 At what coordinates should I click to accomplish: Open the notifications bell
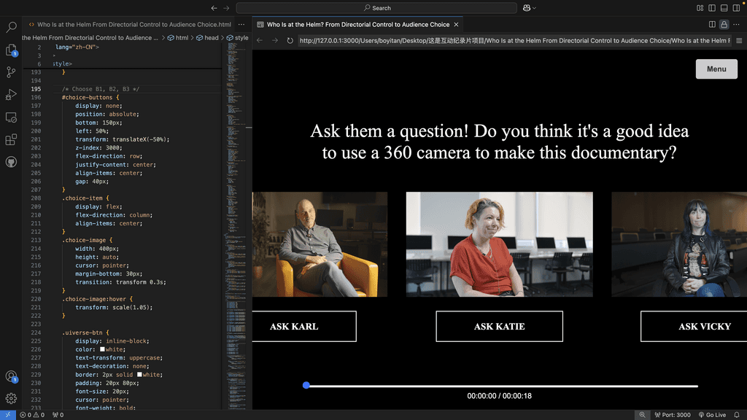[737, 415]
